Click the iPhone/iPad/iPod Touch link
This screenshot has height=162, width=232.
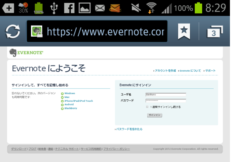[79, 101]
